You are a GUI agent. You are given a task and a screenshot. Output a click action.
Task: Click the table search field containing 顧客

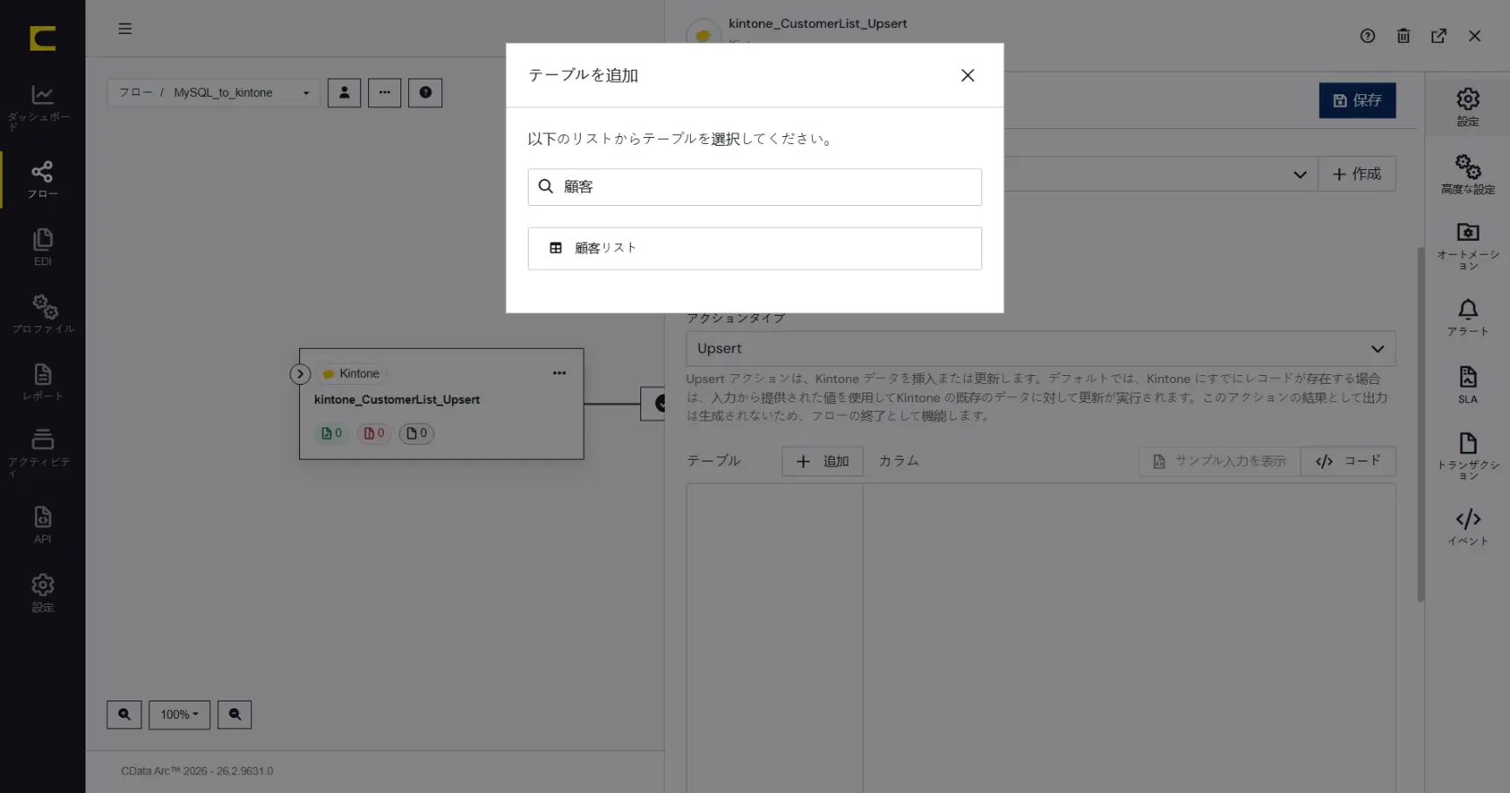[x=755, y=187]
